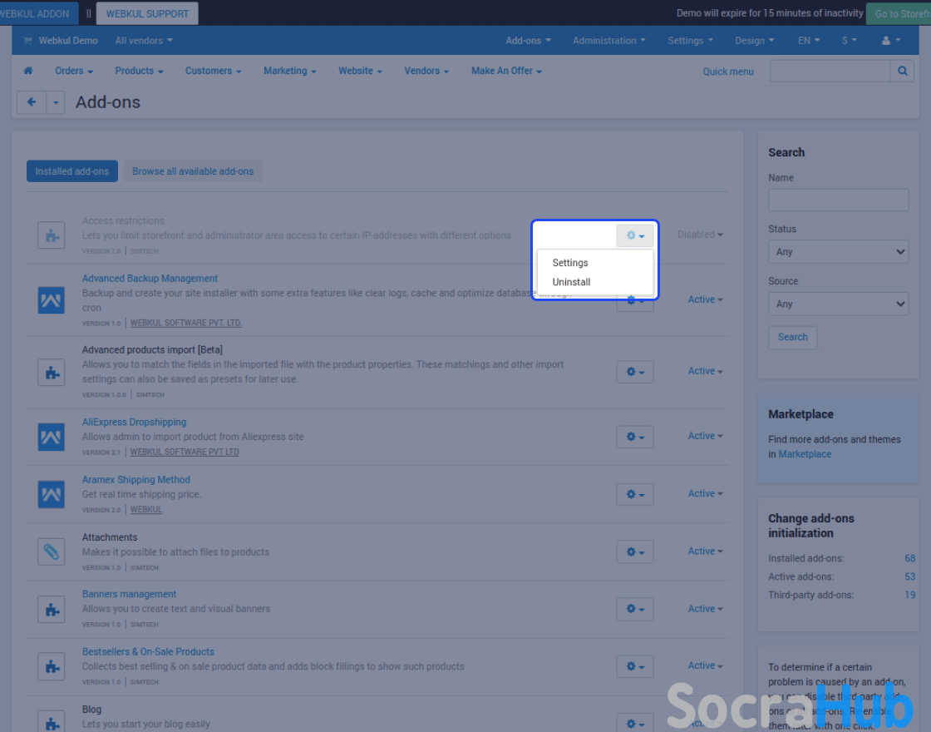Open gear menu for Access restrictions
Screen dimensions: 931x732
tap(635, 235)
